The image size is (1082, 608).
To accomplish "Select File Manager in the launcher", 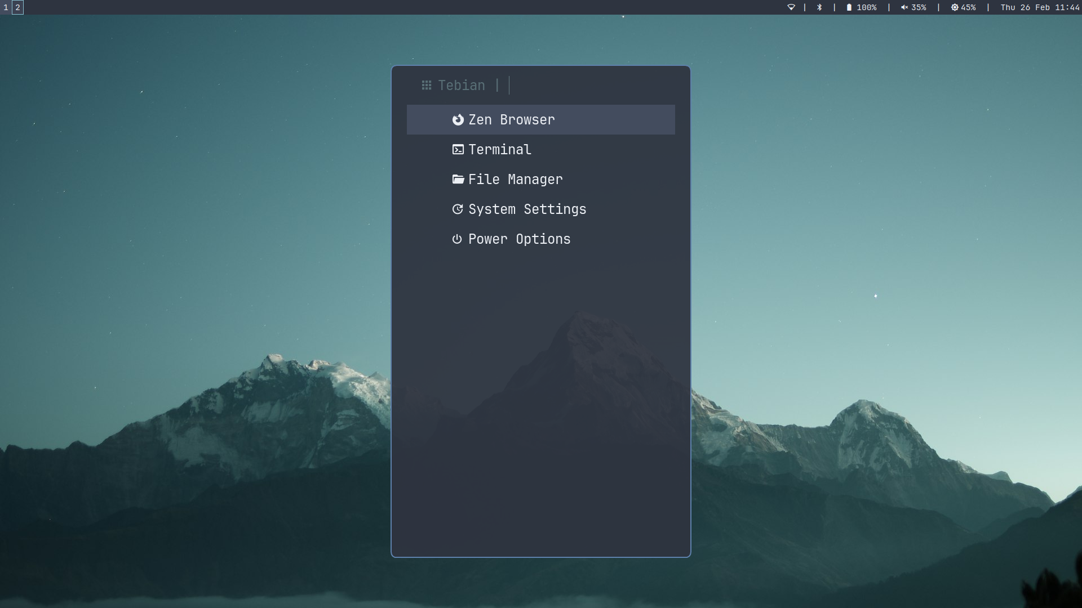I will (516, 179).
